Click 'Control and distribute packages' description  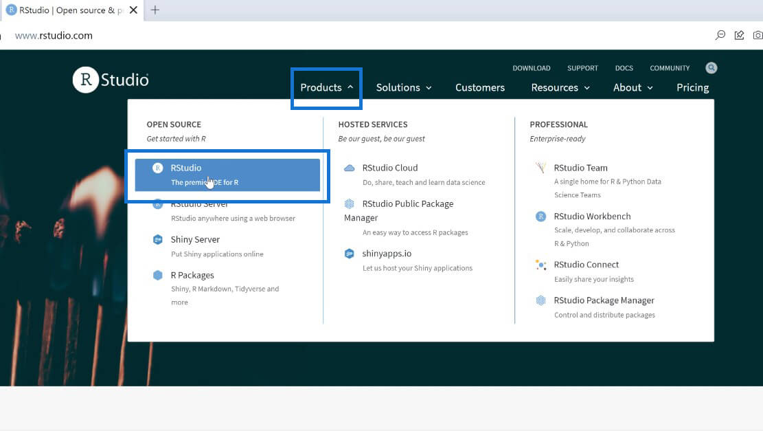tap(604, 315)
